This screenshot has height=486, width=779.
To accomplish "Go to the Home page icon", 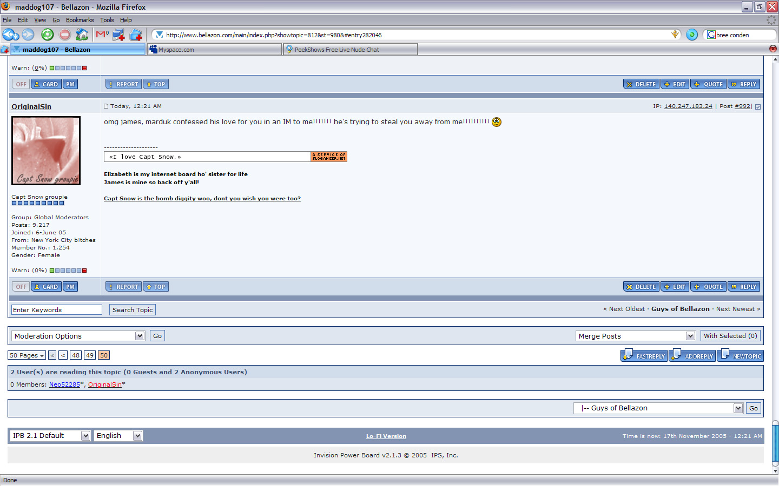I will [x=82, y=35].
